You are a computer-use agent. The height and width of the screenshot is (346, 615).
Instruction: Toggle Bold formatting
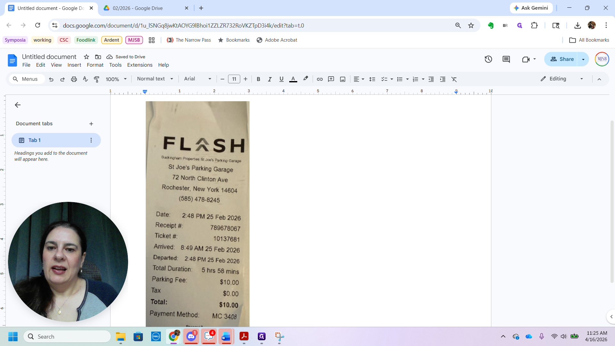[x=258, y=79]
